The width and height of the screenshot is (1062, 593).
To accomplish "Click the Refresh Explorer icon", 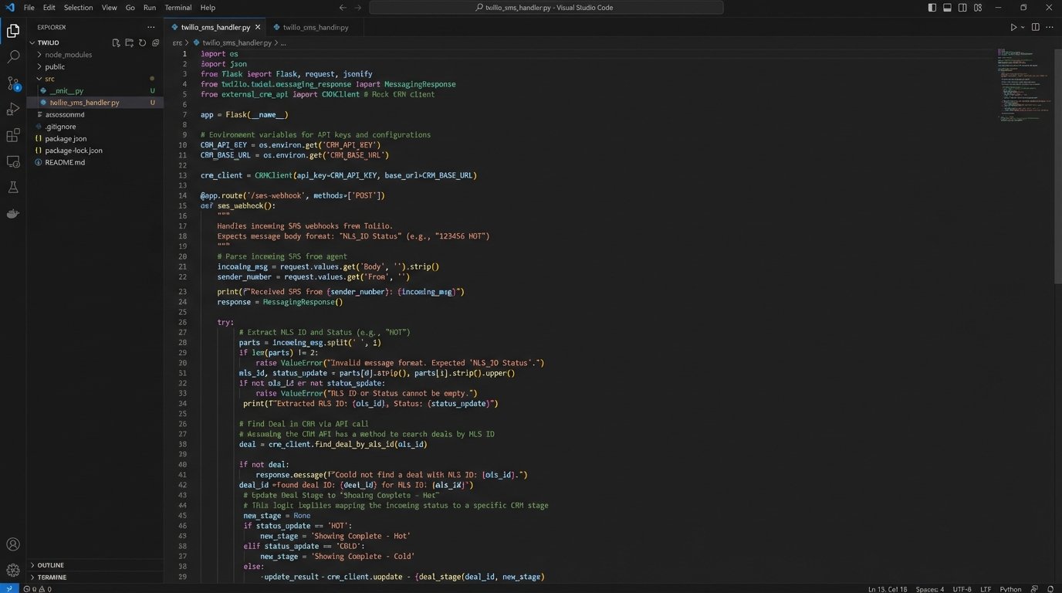I will [x=142, y=43].
